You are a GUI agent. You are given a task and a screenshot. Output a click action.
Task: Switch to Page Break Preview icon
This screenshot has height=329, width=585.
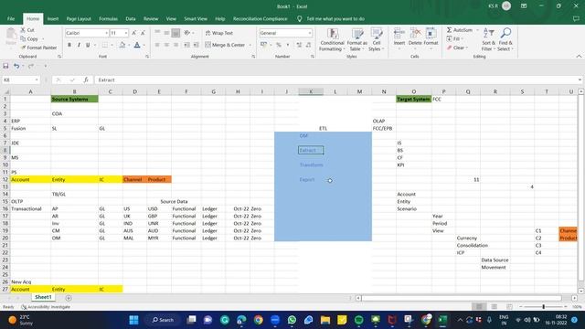pyautogui.click(x=509, y=307)
